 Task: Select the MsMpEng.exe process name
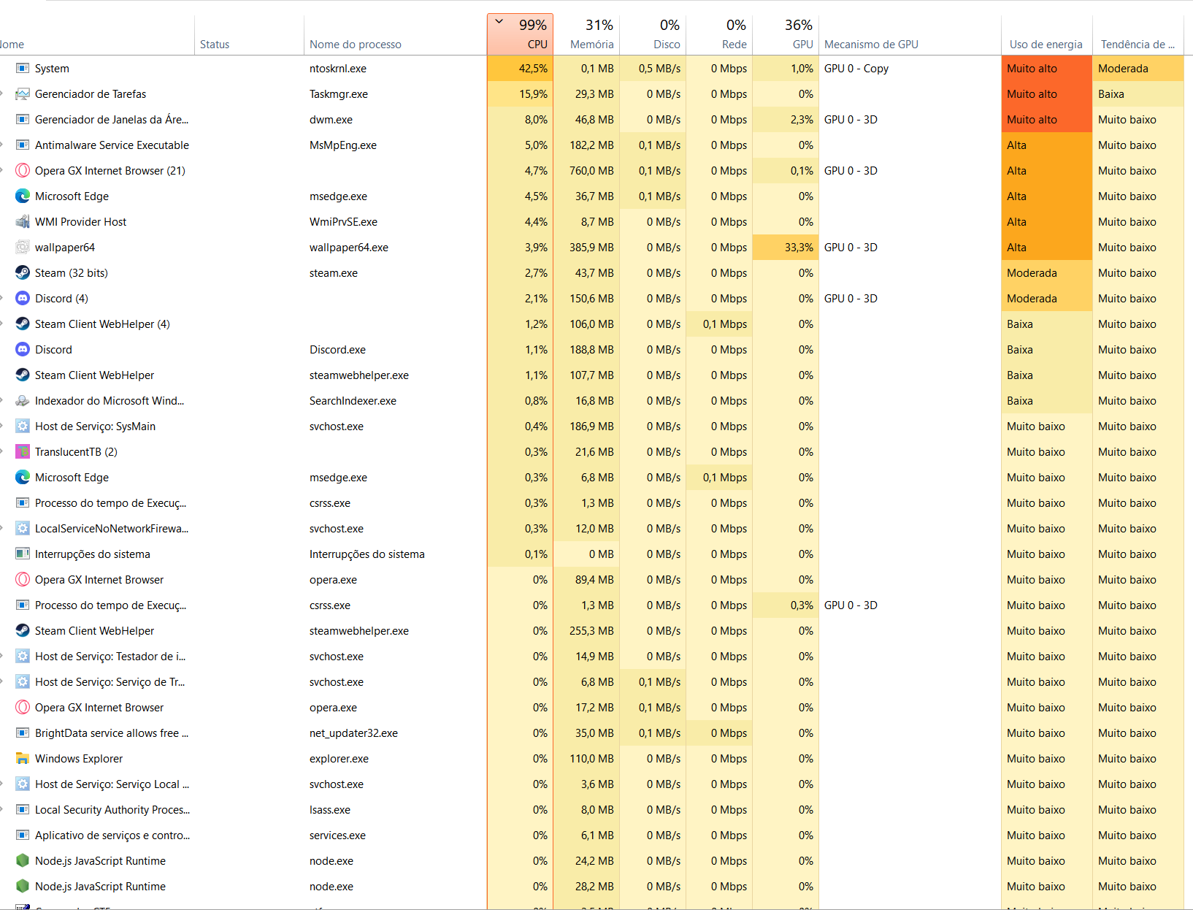click(343, 145)
